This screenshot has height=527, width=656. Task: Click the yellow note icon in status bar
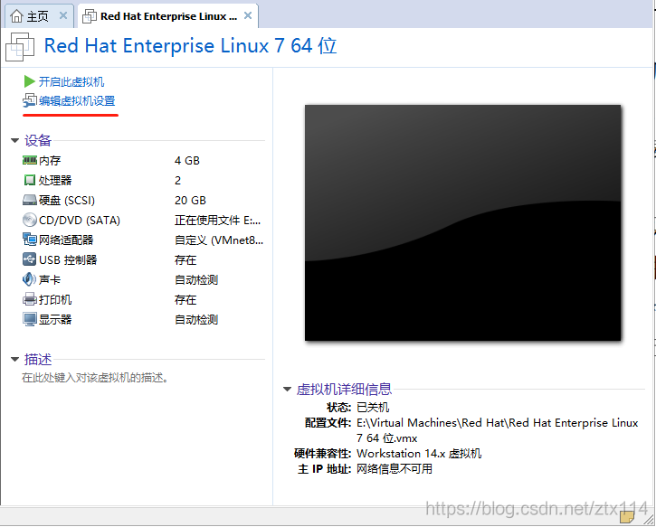coord(627,516)
